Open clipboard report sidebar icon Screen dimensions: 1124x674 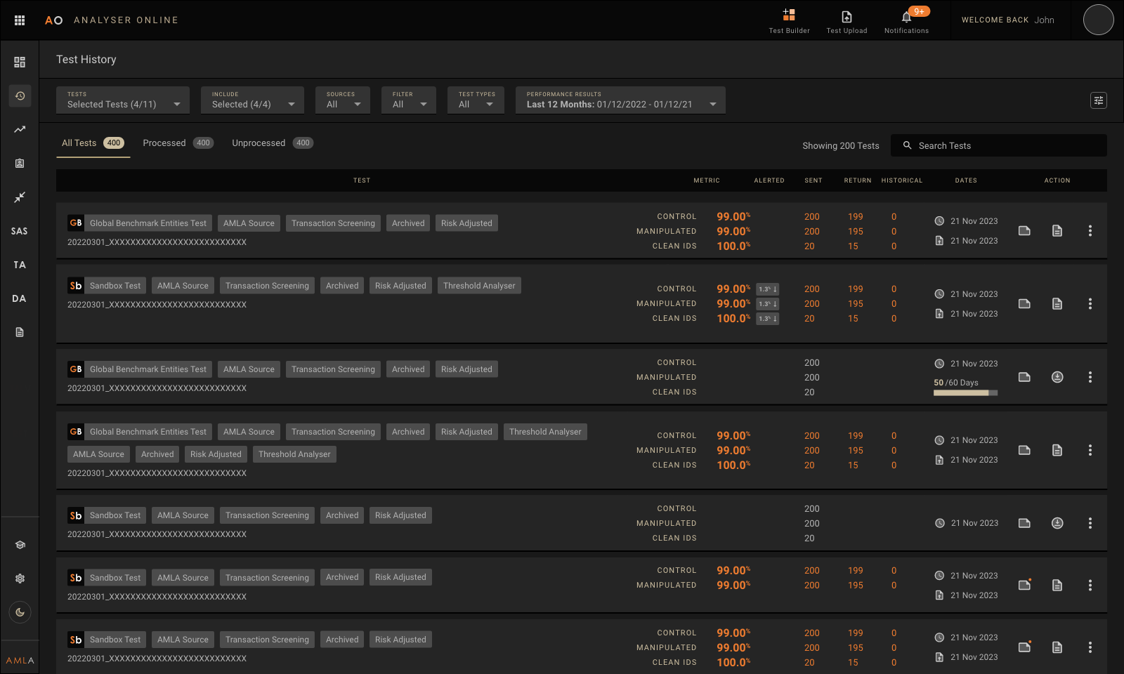(20, 163)
